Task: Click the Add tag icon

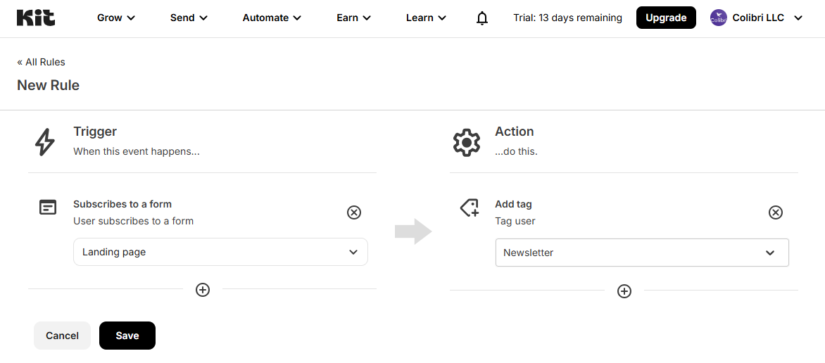Action: click(470, 208)
